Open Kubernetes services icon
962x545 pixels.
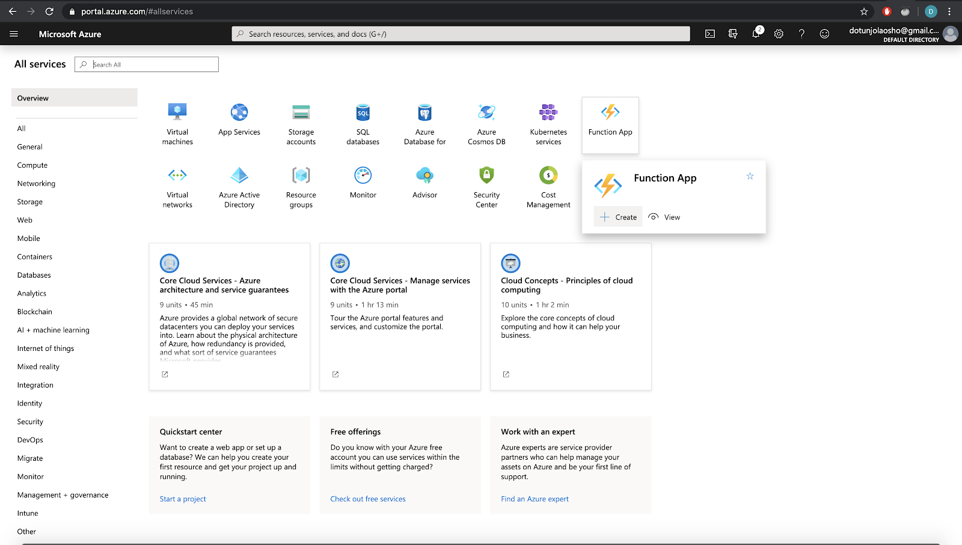pos(548,112)
